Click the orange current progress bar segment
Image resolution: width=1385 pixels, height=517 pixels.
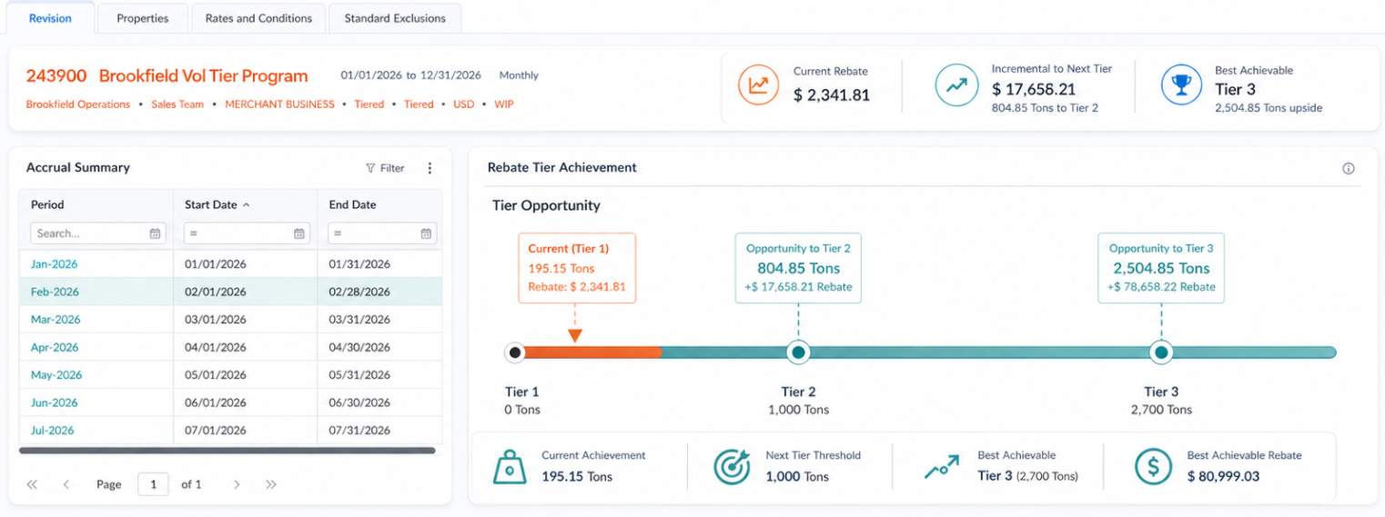[x=591, y=352]
